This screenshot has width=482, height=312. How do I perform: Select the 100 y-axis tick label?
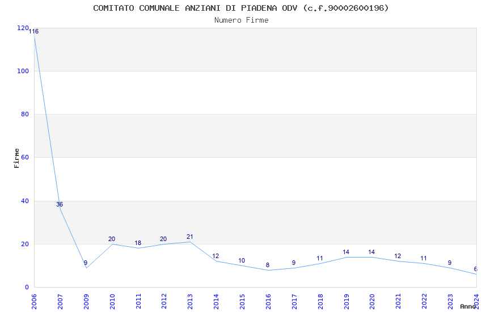tap(23, 71)
